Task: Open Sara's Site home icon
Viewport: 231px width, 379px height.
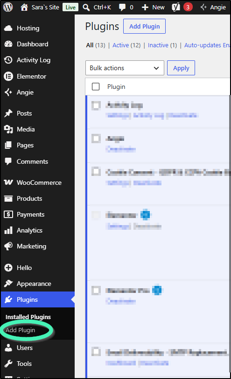Action: pyautogui.click(x=24, y=7)
